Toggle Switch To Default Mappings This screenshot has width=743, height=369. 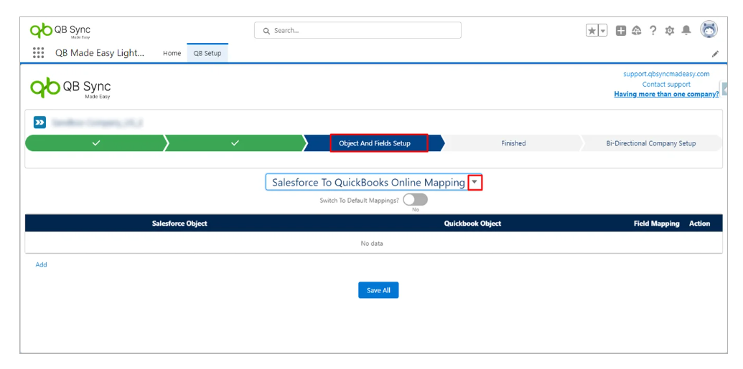coord(415,200)
